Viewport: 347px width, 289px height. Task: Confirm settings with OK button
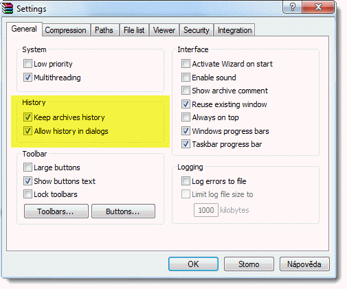(x=193, y=264)
